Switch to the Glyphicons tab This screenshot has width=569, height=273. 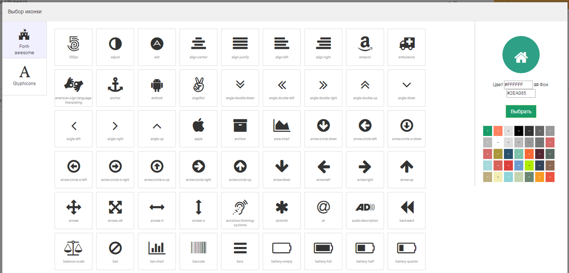pos(25,77)
